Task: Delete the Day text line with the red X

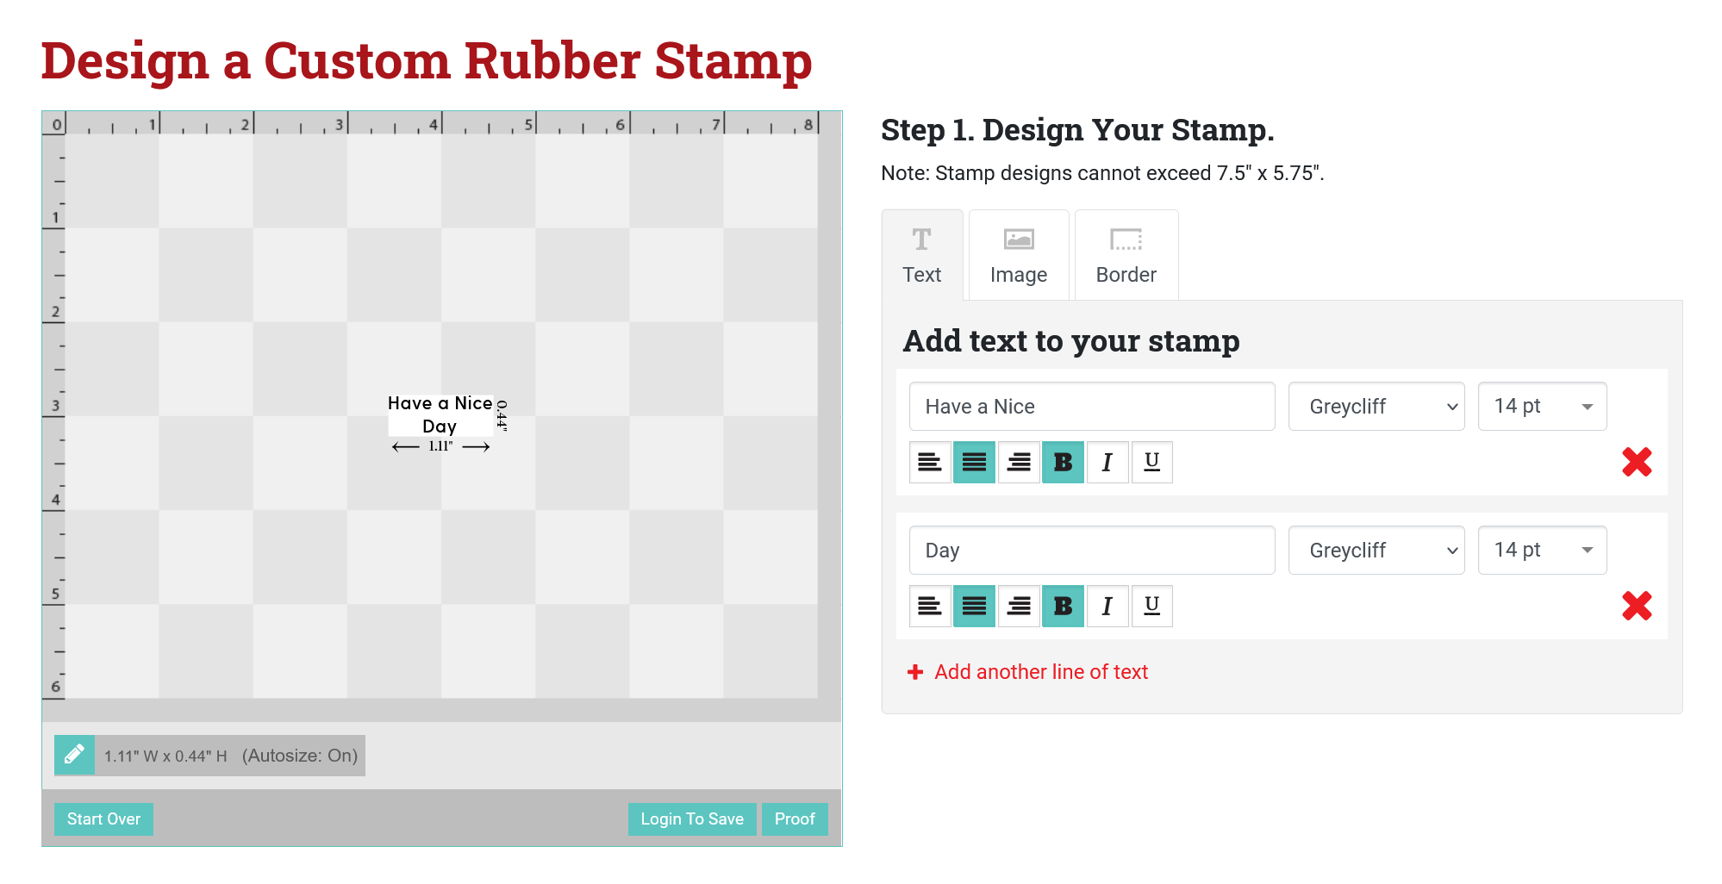Action: [x=1637, y=607]
